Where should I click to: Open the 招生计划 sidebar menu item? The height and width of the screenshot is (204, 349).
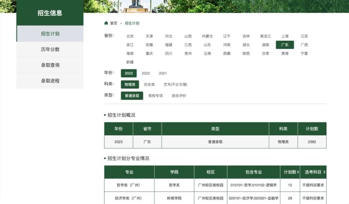click(x=50, y=34)
